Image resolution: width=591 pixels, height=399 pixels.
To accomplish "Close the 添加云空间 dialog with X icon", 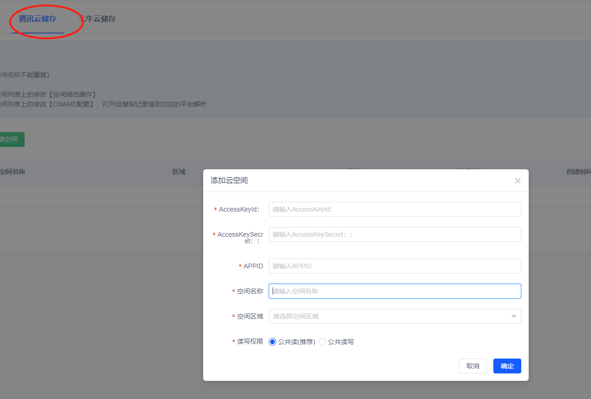I will coord(518,180).
